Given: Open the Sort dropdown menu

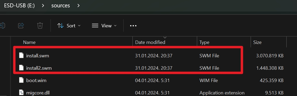Looking at the screenshot, I should click(x=69, y=26).
